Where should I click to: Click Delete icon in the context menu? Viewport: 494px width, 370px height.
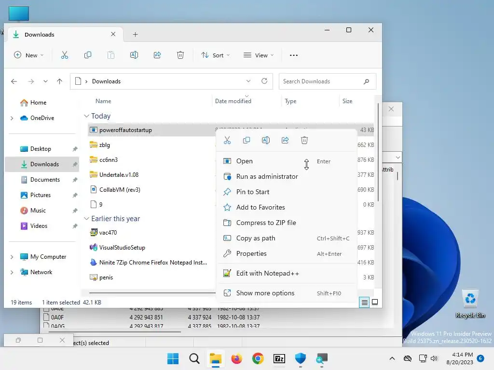[304, 140]
